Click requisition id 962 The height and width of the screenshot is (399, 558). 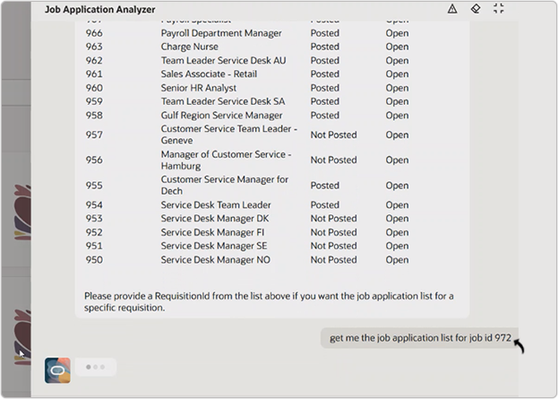click(94, 61)
